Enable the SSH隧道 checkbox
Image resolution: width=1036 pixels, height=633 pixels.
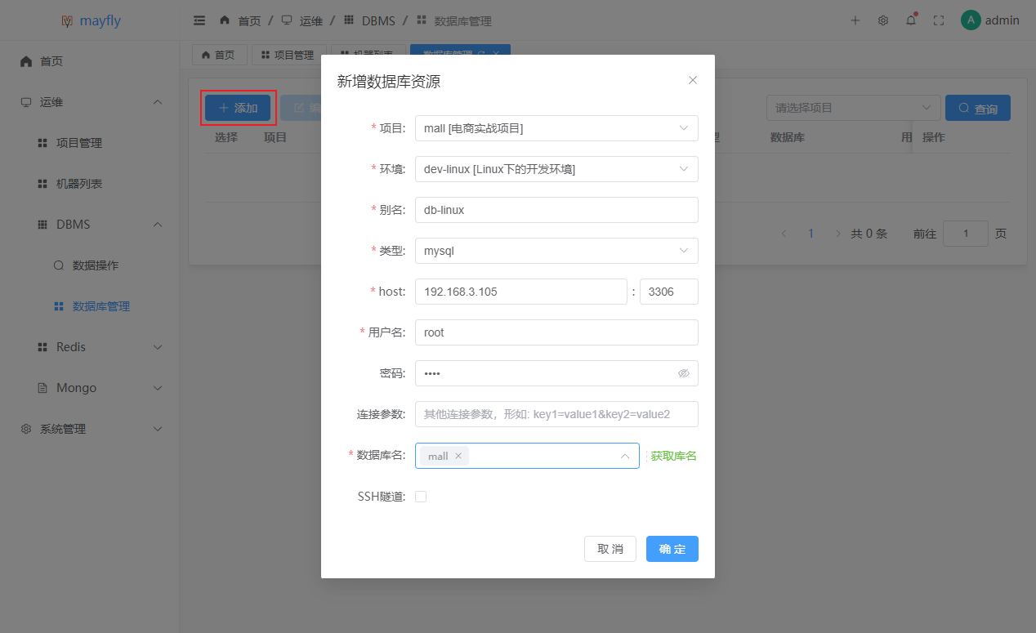coord(421,496)
